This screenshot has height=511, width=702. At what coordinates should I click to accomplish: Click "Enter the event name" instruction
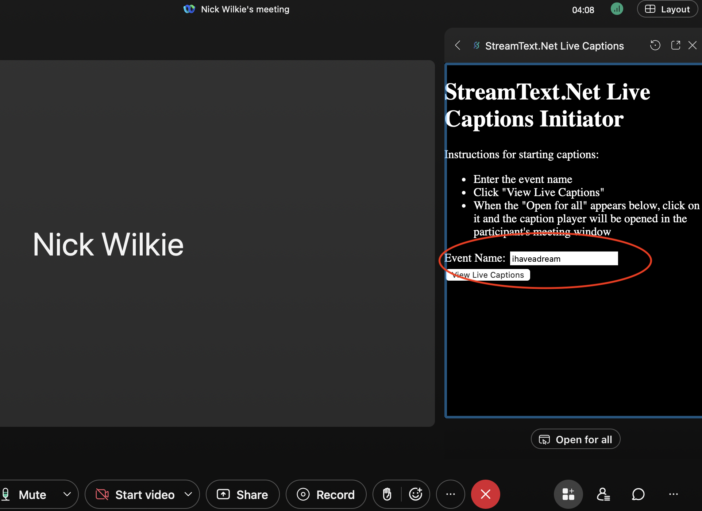(x=522, y=179)
